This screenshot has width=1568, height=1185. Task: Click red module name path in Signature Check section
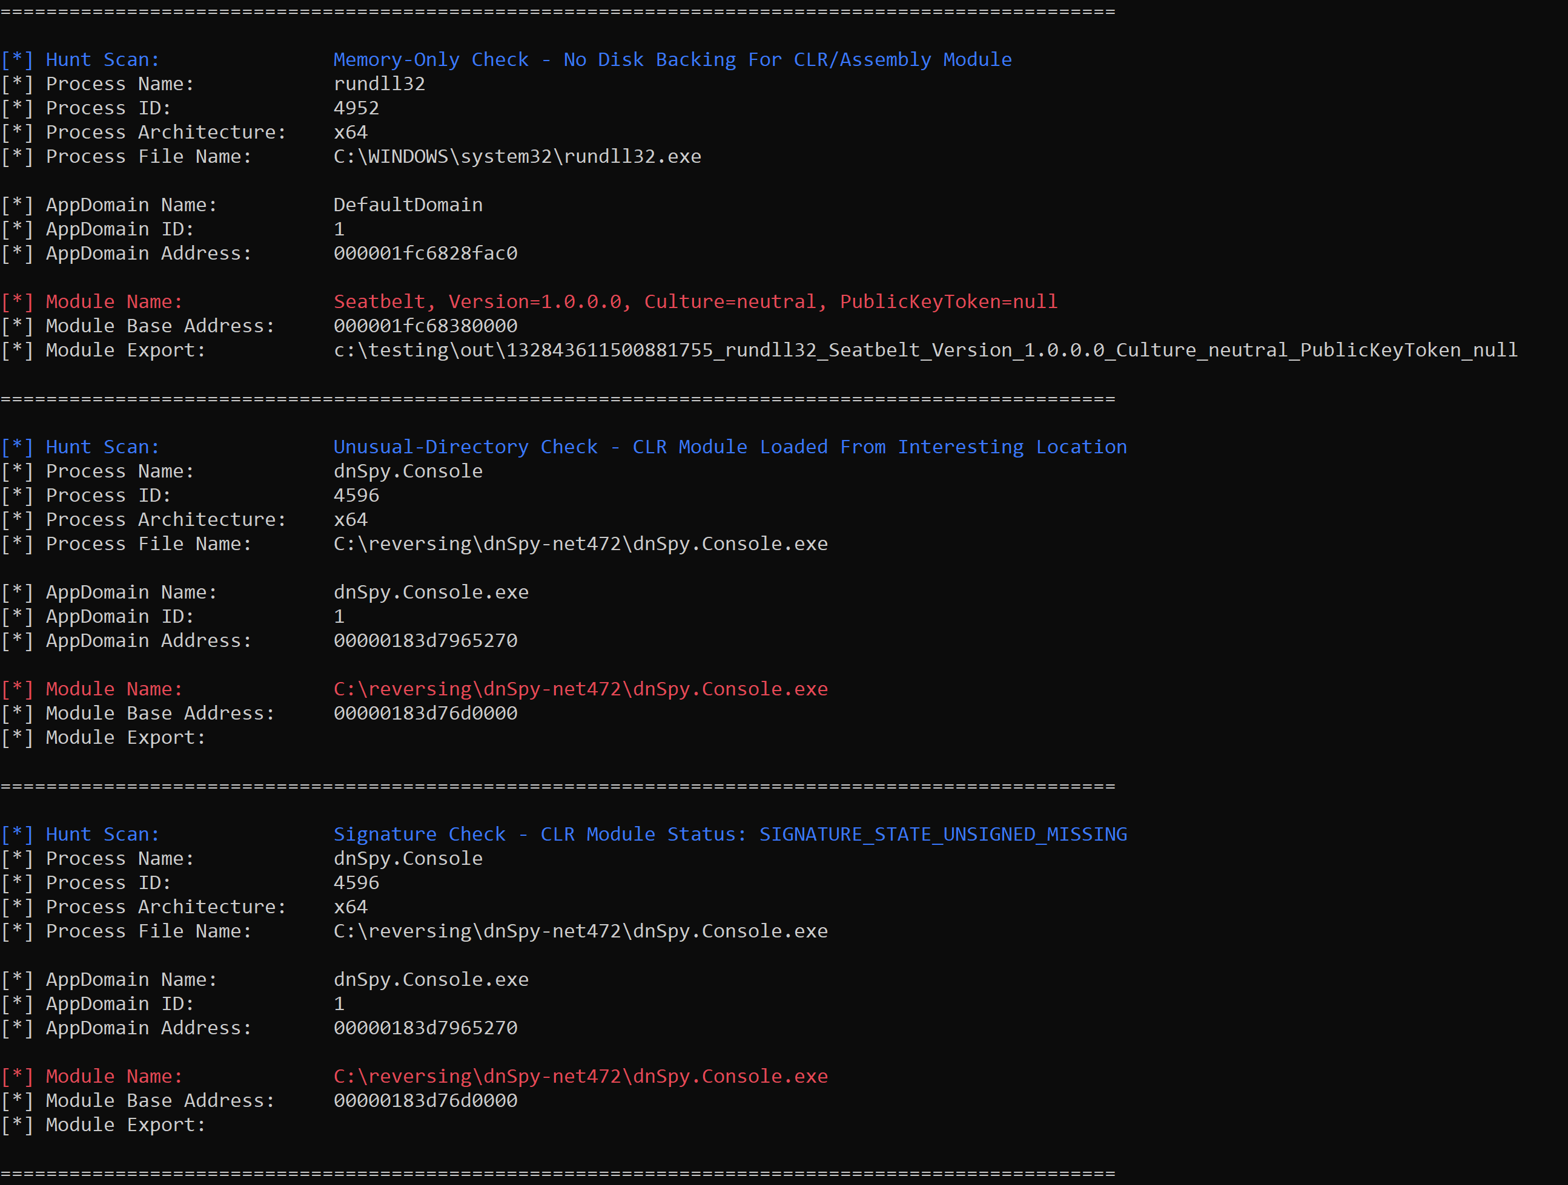click(581, 1077)
